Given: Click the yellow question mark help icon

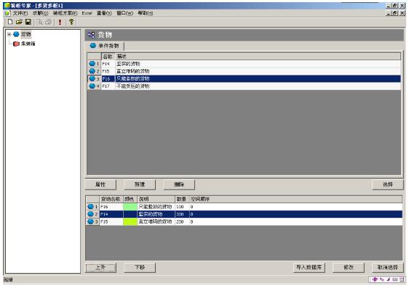Looking at the screenshot, I should coord(71,22).
